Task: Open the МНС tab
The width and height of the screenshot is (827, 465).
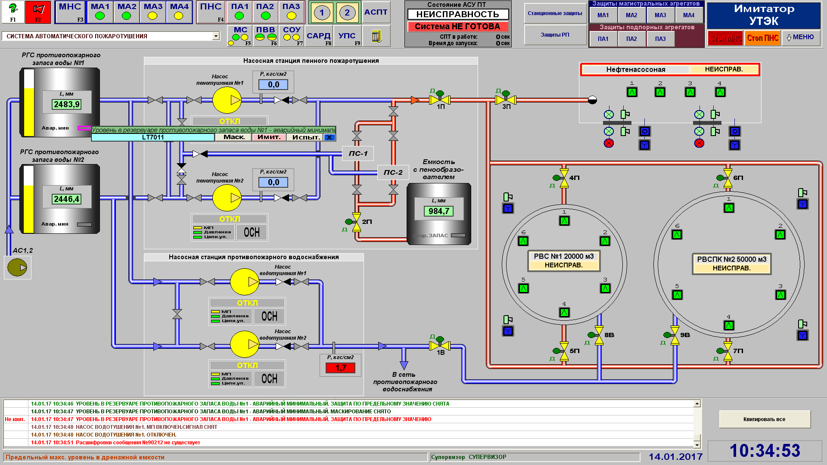Action: (x=70, y=12)
